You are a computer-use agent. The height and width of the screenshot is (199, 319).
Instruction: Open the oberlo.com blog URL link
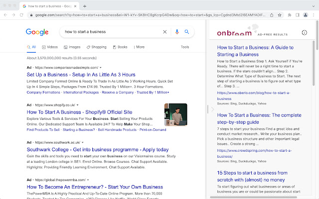pyautogui.click(x=254, y=96)
